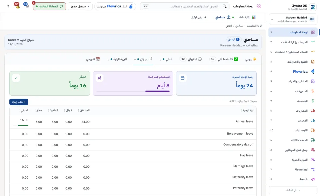The image size is (320, 196).
Task: Open the to-do list tab
Action: pyautogui.click(x=224, y=59)
